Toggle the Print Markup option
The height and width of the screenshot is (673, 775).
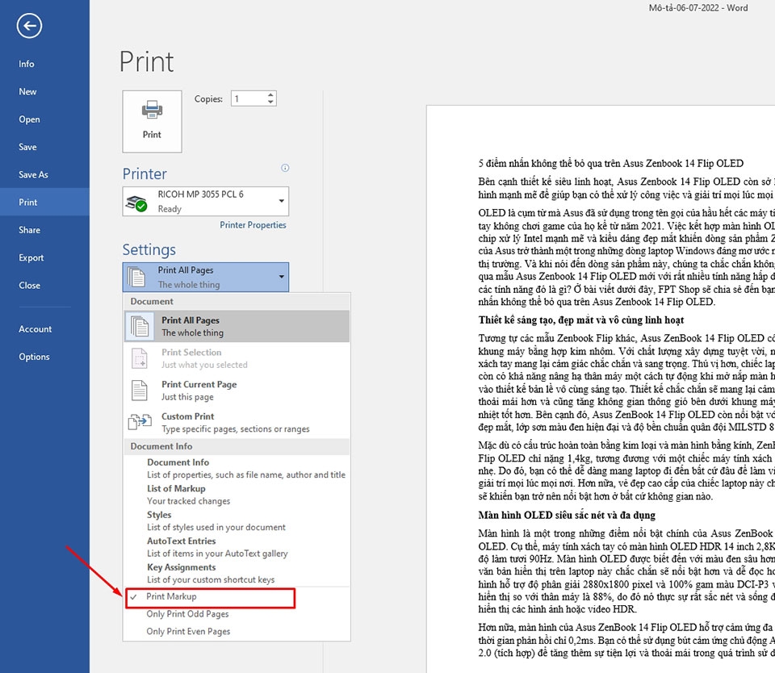(211, 598)
